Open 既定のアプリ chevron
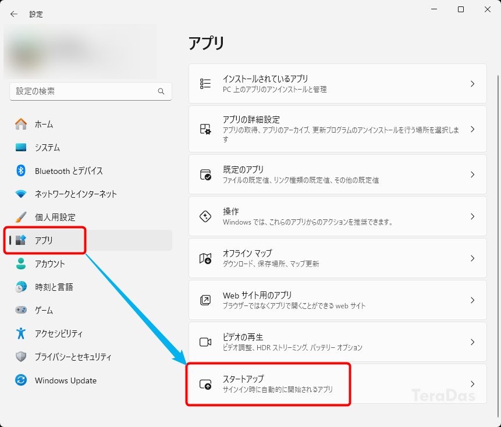 472,175
